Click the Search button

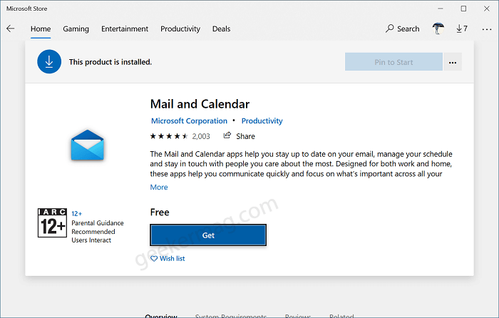tap(402, 29)
